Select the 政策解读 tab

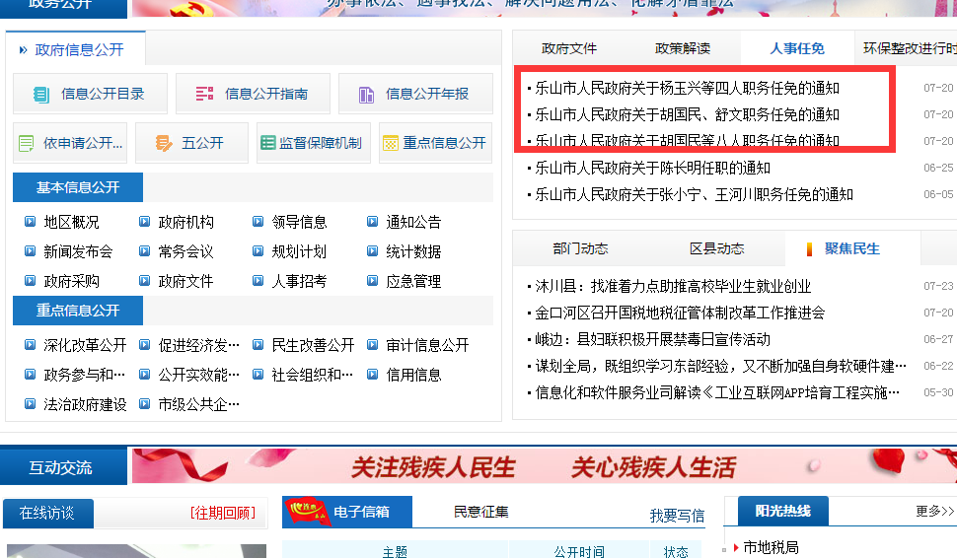[683, 48]
